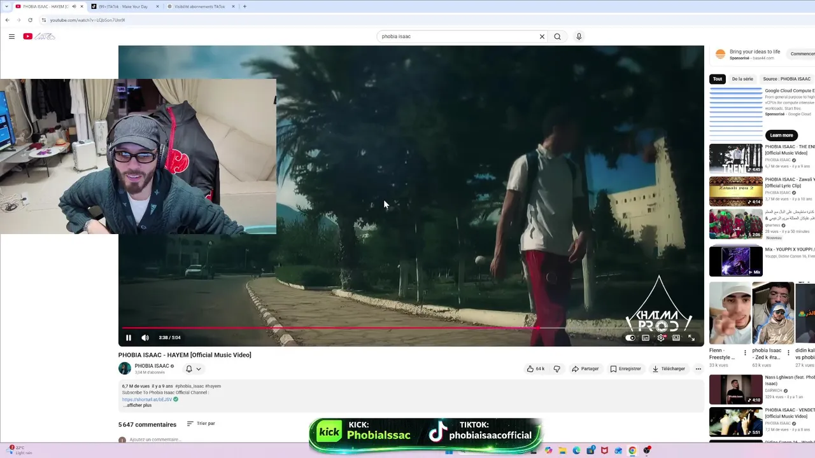Image resolution: width=815 pixels, height=458 pixels.
Task: Open the Partager share dialog
Action: click(x=585, y=369)
